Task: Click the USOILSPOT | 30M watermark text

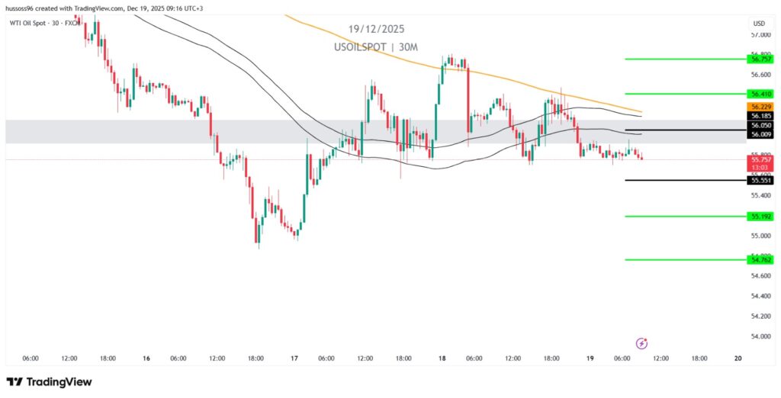Action: [x=375, y=47]
